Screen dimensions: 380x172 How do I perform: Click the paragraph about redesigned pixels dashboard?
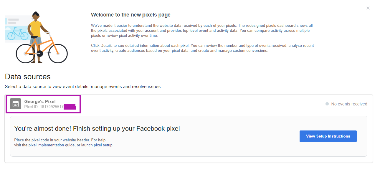pyautogui.click(x=202, y=31)
